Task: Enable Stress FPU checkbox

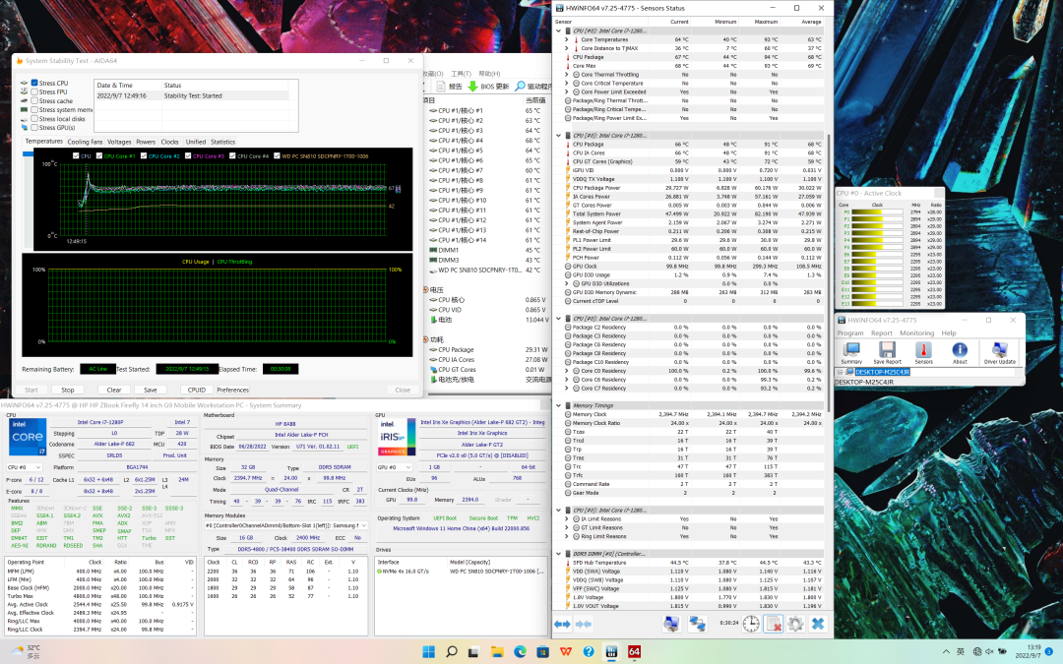Action: pos(34,91)
